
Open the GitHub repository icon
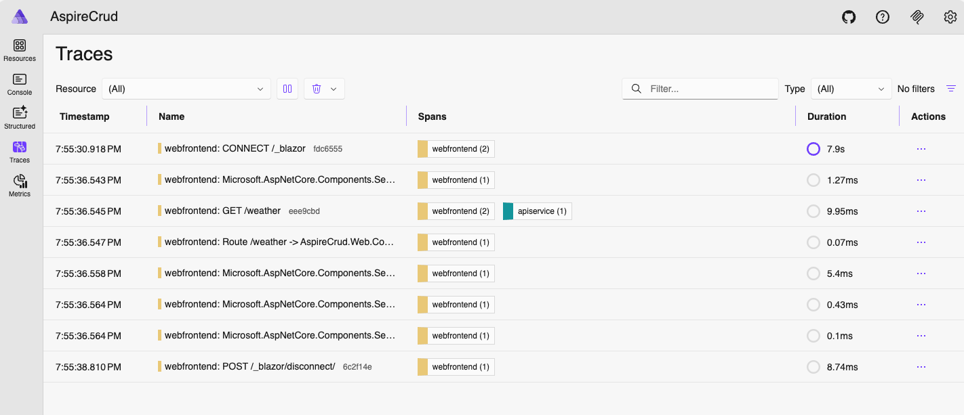click(x=849, y=17)
